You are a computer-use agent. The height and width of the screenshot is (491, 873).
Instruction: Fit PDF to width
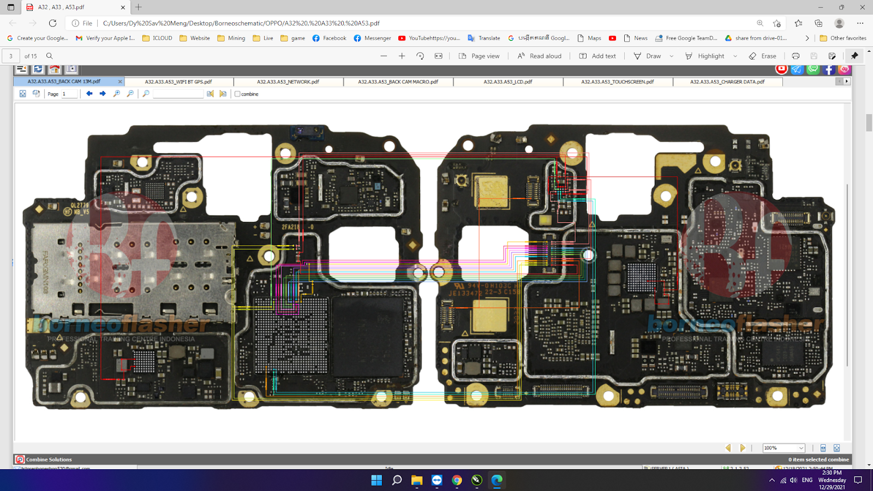pos(438,56)
